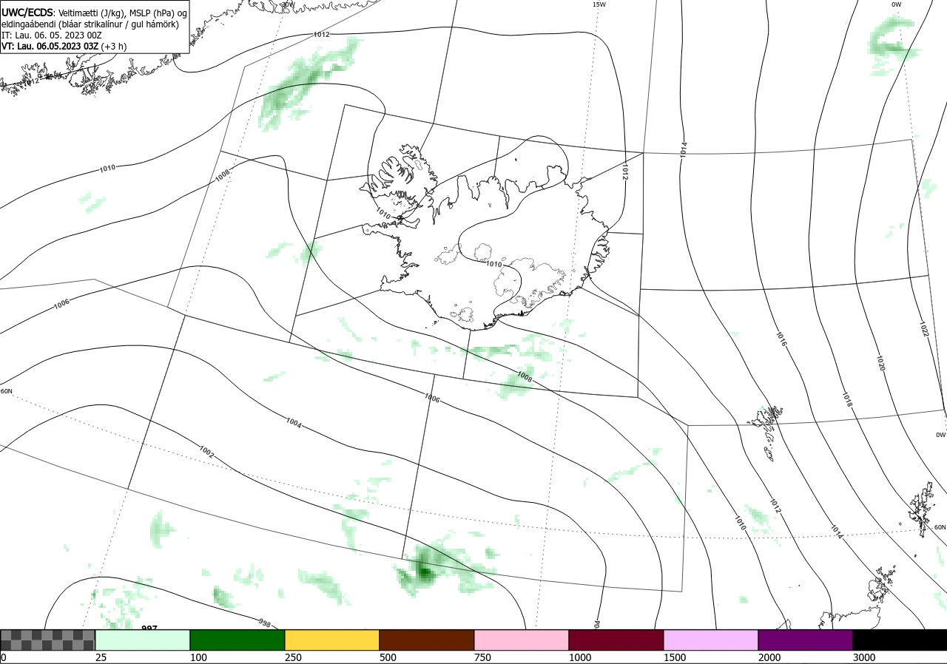Pick the dark green 100–250 legend swatch
The image size is (947, 664).
[x=237, y=640]
